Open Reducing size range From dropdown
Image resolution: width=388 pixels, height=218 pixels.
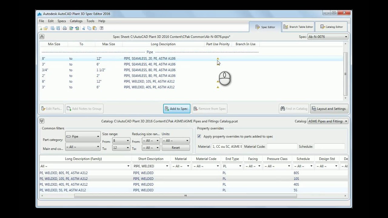151,140
